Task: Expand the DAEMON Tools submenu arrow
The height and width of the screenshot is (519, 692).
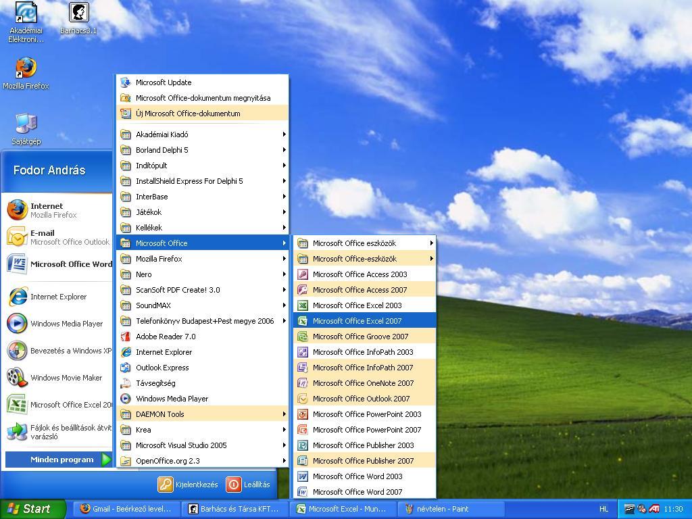Action: (x=285, y=414)
